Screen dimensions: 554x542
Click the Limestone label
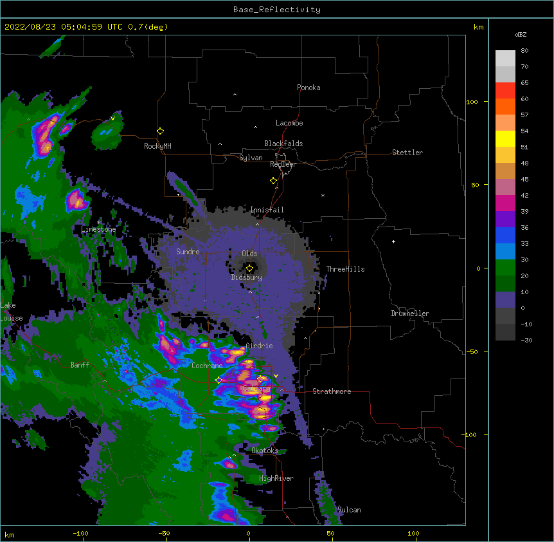[98, 229]
